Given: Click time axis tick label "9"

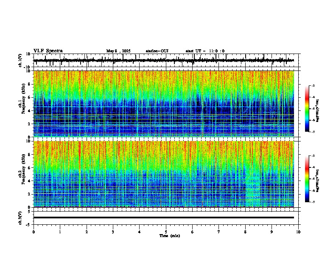Looking at the screenshot, I should (272, 232).
